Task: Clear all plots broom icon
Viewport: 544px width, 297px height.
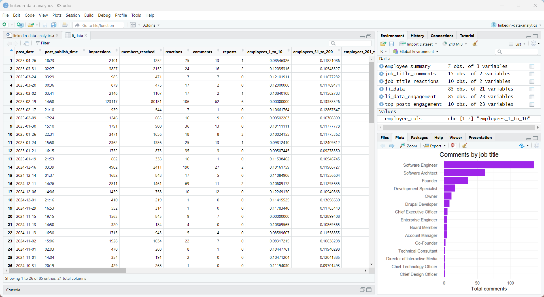Action: coord(465,145)
